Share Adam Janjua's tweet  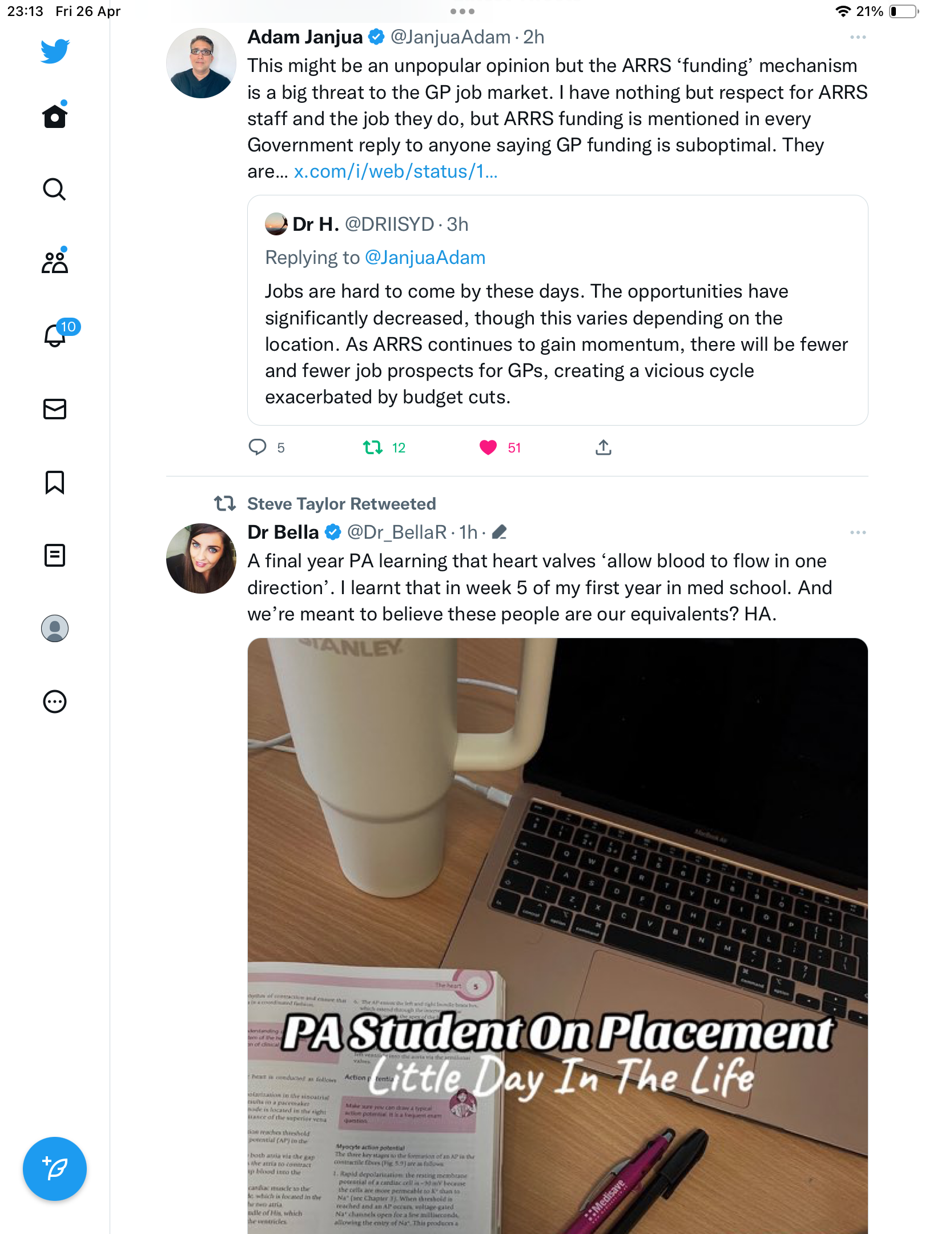tap(604, 447)
